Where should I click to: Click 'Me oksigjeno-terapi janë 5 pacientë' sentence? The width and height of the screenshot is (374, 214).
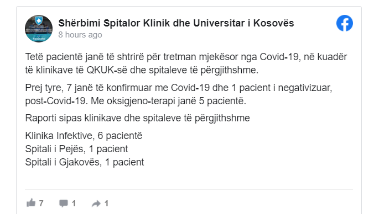tap(168, 101)
